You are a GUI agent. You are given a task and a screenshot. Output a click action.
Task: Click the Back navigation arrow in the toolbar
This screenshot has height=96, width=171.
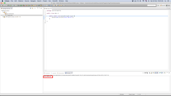point(61,5)
